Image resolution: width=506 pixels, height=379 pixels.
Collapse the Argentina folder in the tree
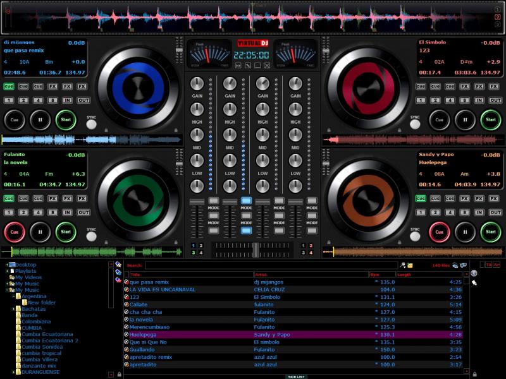tap(13, 296)
